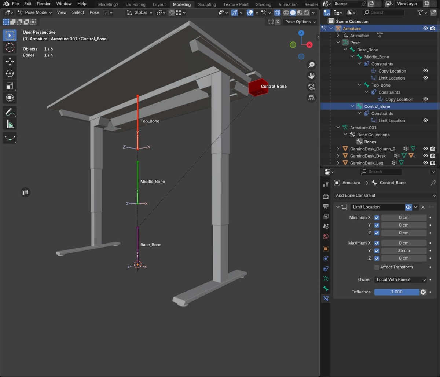This screenshot has height=377, width=440.
Task: Select the Breakdowner pose tool
Action: click(x=10, y=138)
